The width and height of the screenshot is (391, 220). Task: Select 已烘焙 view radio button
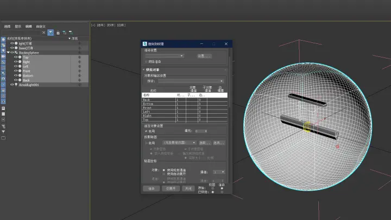[x=213, y=192]
